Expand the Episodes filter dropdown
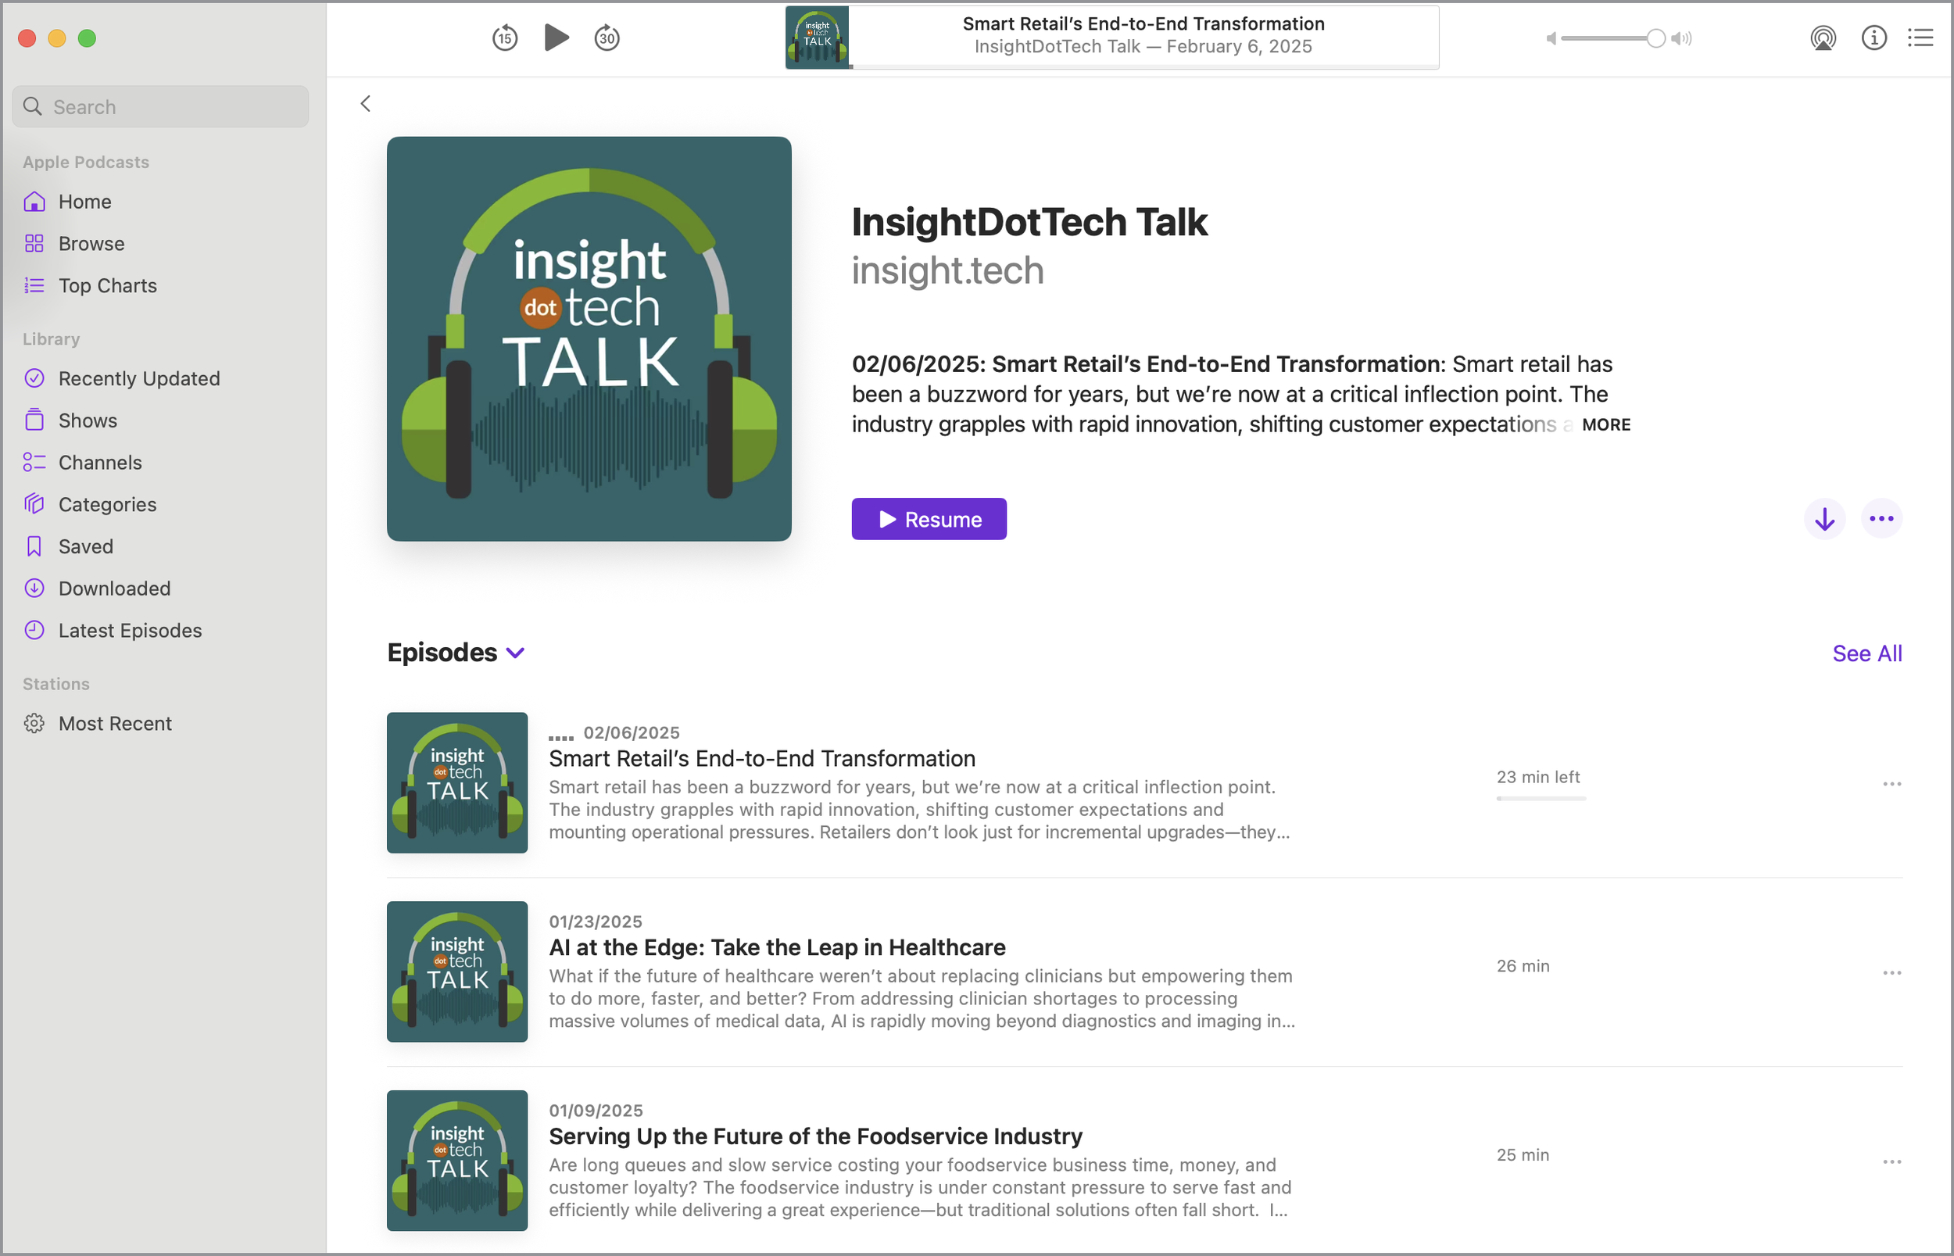The width and height of the screenshot is (1954, 1256). [x=515, y=653]
